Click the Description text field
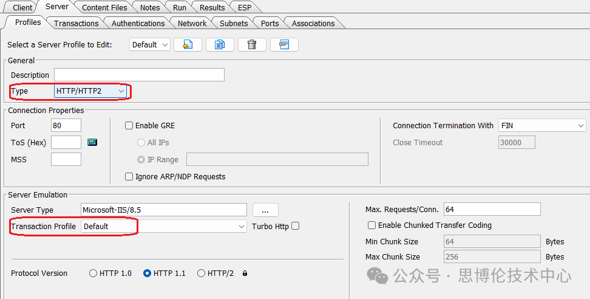The height and width of the screenshot is (299, 590). click(139, 75)
